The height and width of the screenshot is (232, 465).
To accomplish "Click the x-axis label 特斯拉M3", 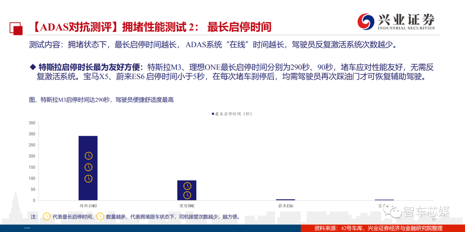I will point(88,205).
